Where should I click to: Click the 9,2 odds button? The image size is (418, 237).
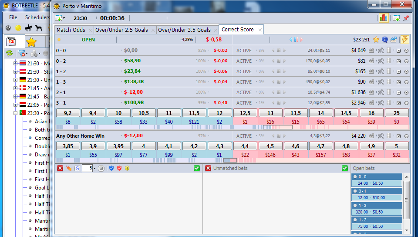(x=68, y=113)
